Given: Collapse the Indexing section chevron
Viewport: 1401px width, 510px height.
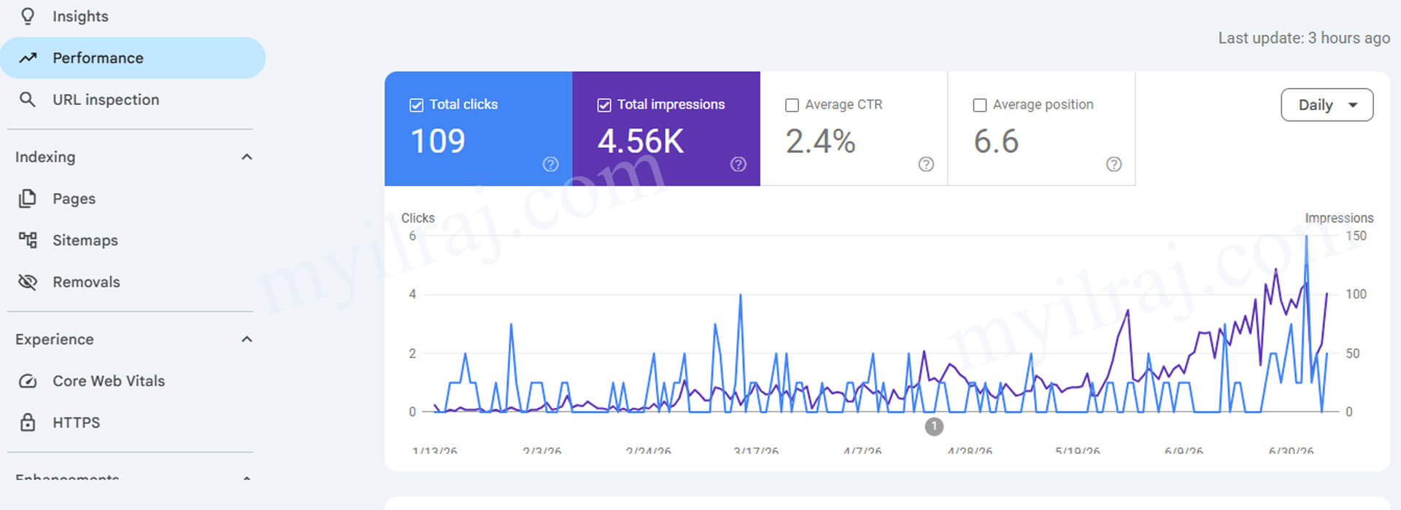Looking at the screenshot, I should point(247,157).
